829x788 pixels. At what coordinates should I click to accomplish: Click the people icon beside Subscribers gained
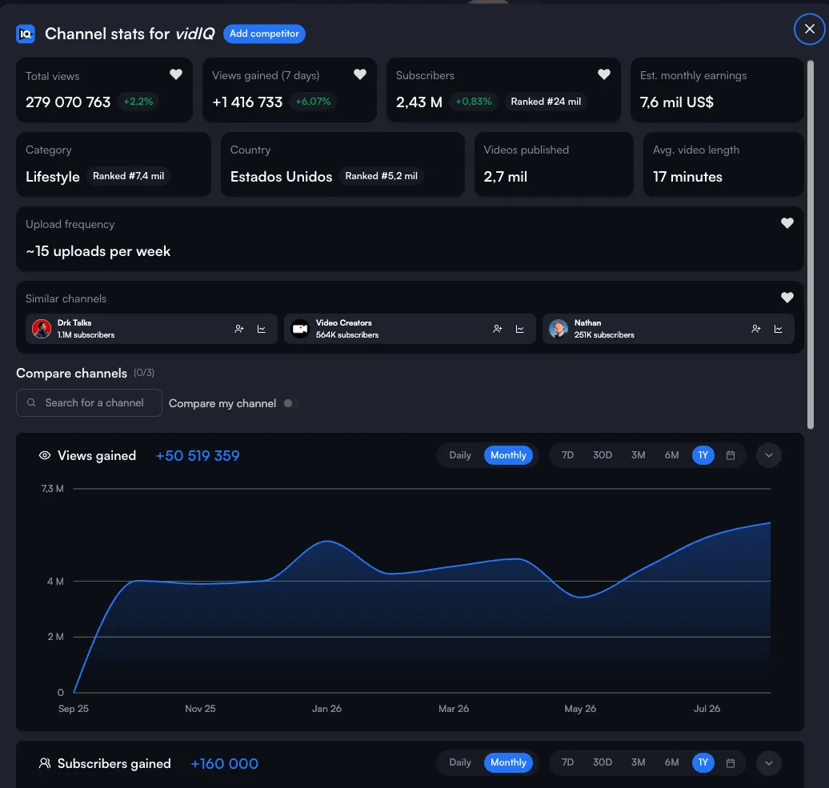pyautogui.click(x=45, y=763)
